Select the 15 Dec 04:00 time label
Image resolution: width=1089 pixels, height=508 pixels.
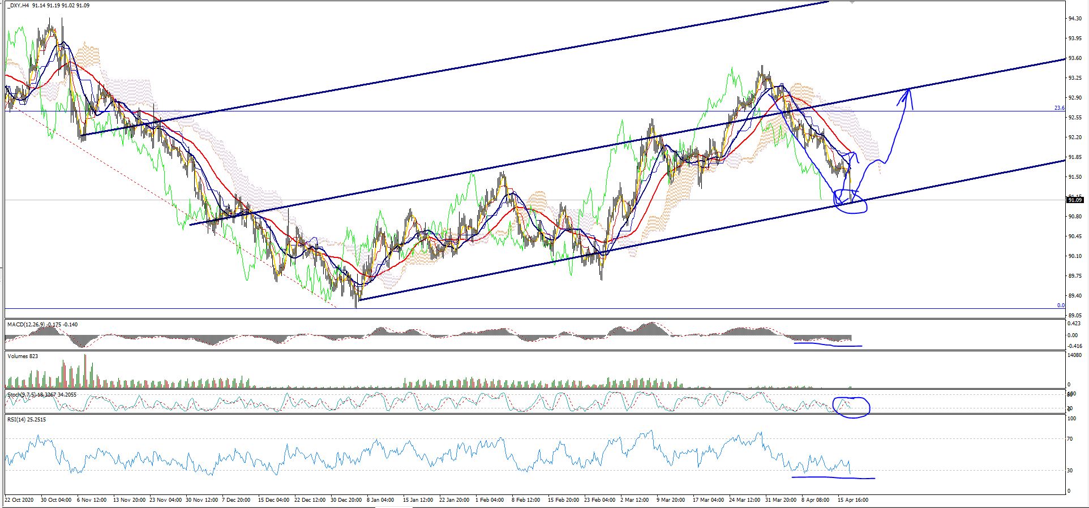274,501
